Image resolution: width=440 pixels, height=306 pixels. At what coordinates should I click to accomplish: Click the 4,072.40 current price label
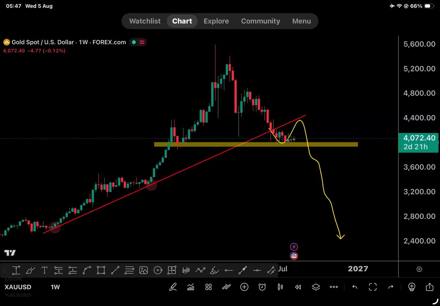(419, 138)
